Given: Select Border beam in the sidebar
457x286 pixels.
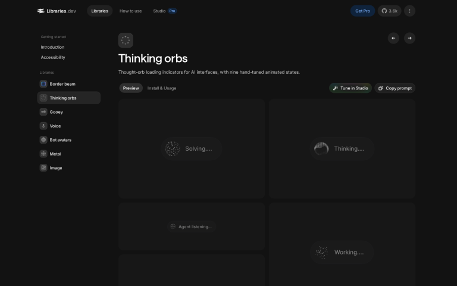Looking at the screenshot, I should click(x=69, y=84).
